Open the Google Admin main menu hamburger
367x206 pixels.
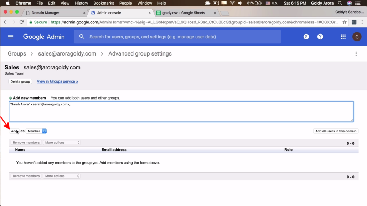tap(11, 37)
